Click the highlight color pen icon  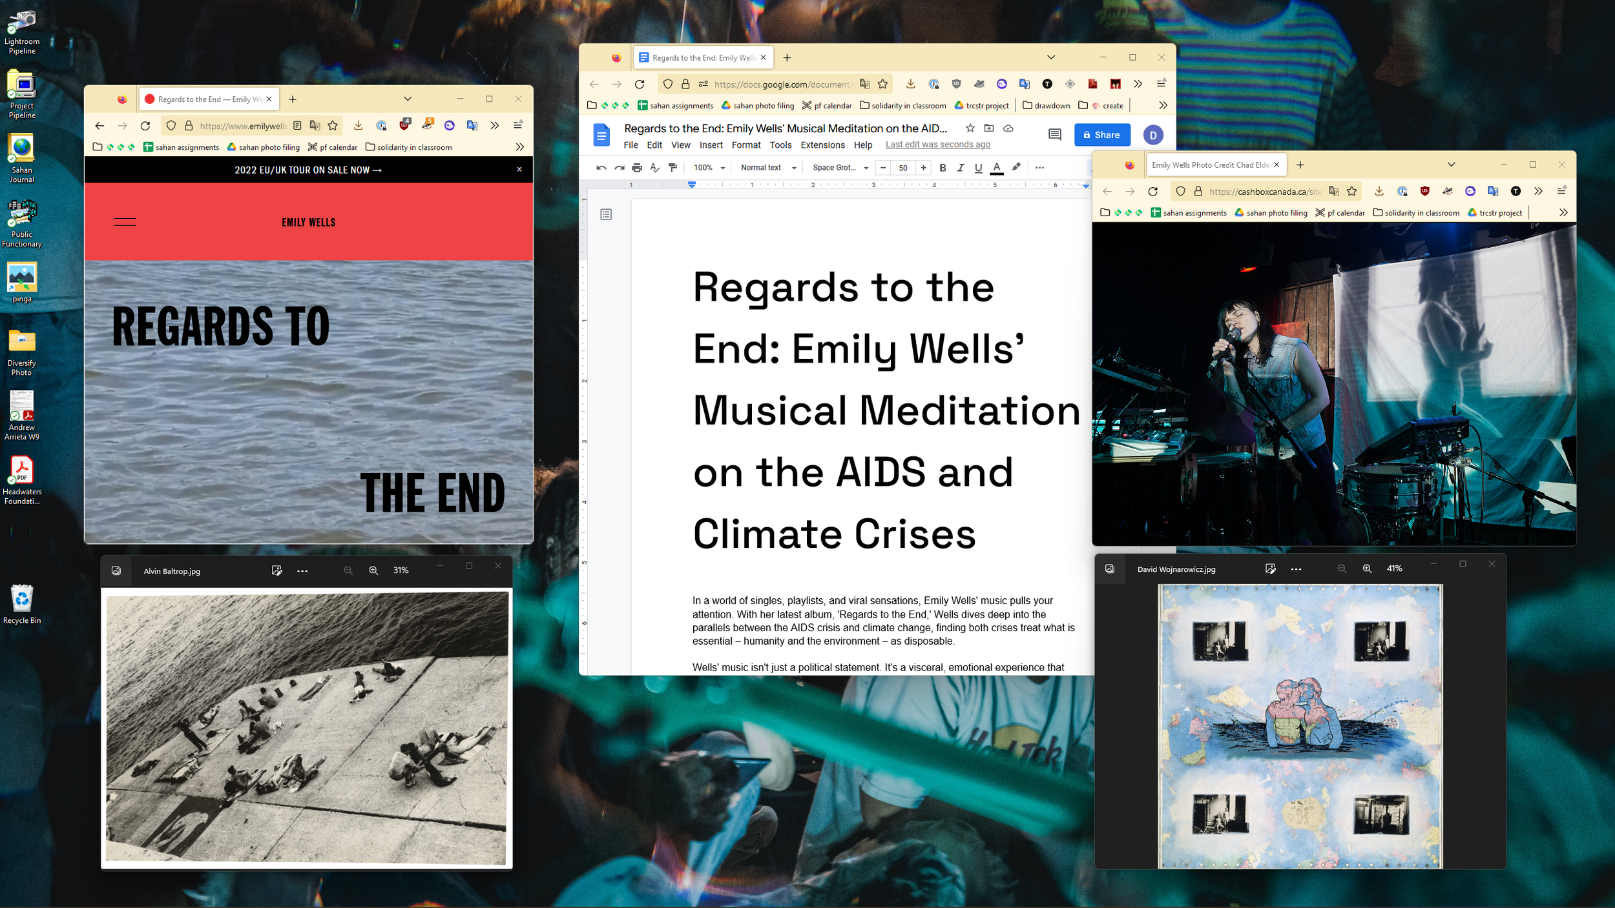pyautogui.click(x=1016, y=168)
